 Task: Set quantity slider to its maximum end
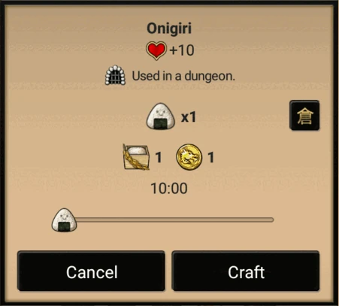[x=271, y=220]
